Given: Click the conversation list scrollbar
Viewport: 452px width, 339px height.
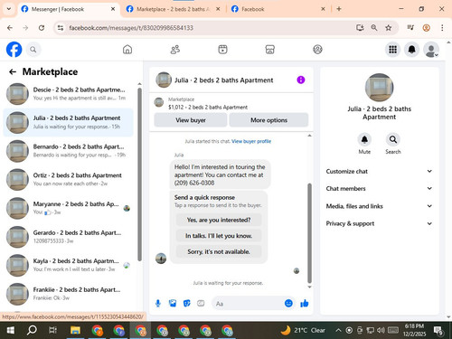Looking at the screenshot, I should pyautogui.click(x=139, y=174).
